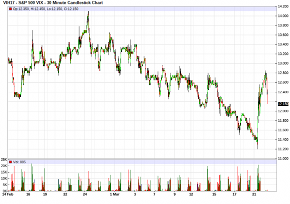
Task: Click the 11.000 price axis label
Action: click(x=283, y=159)
